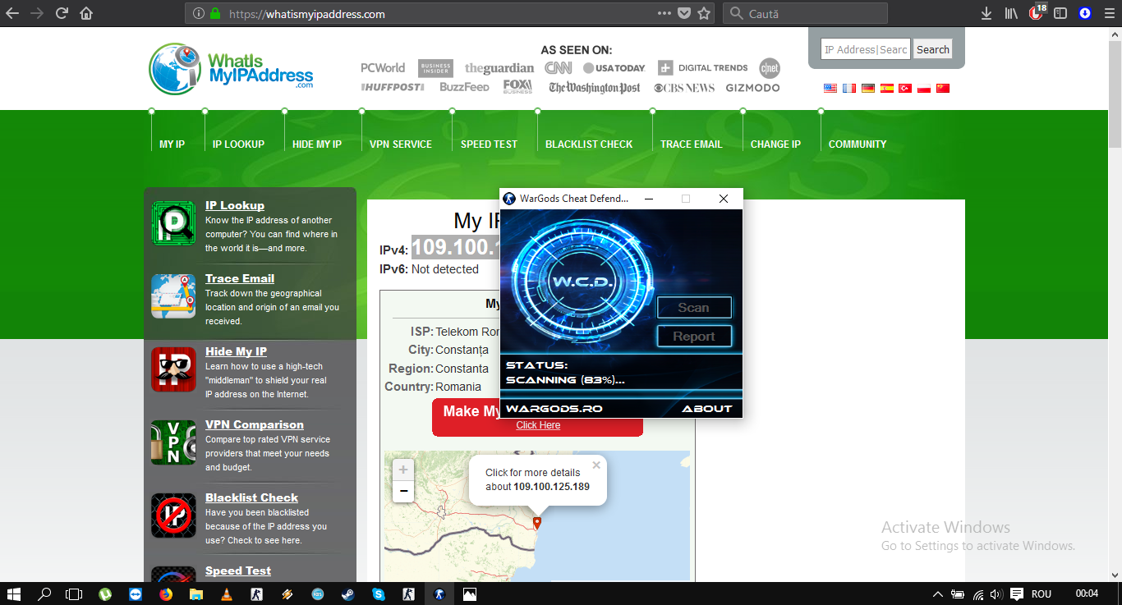Open the ad blocker extension showing 18
Viewport: 1122px width, 605px height.
(1037, 12)
